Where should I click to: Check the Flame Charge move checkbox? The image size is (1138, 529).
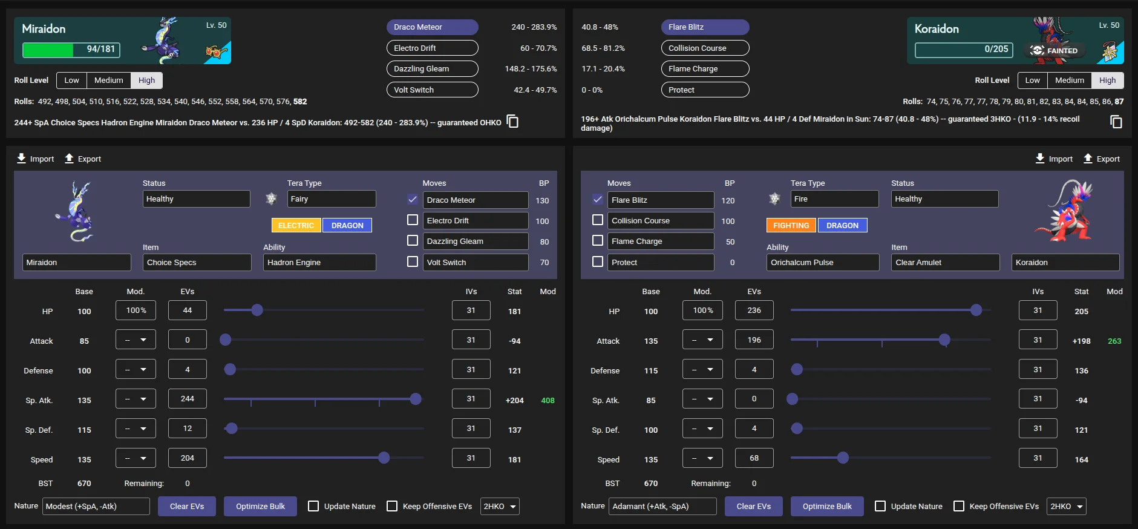(x=598, y=240)
